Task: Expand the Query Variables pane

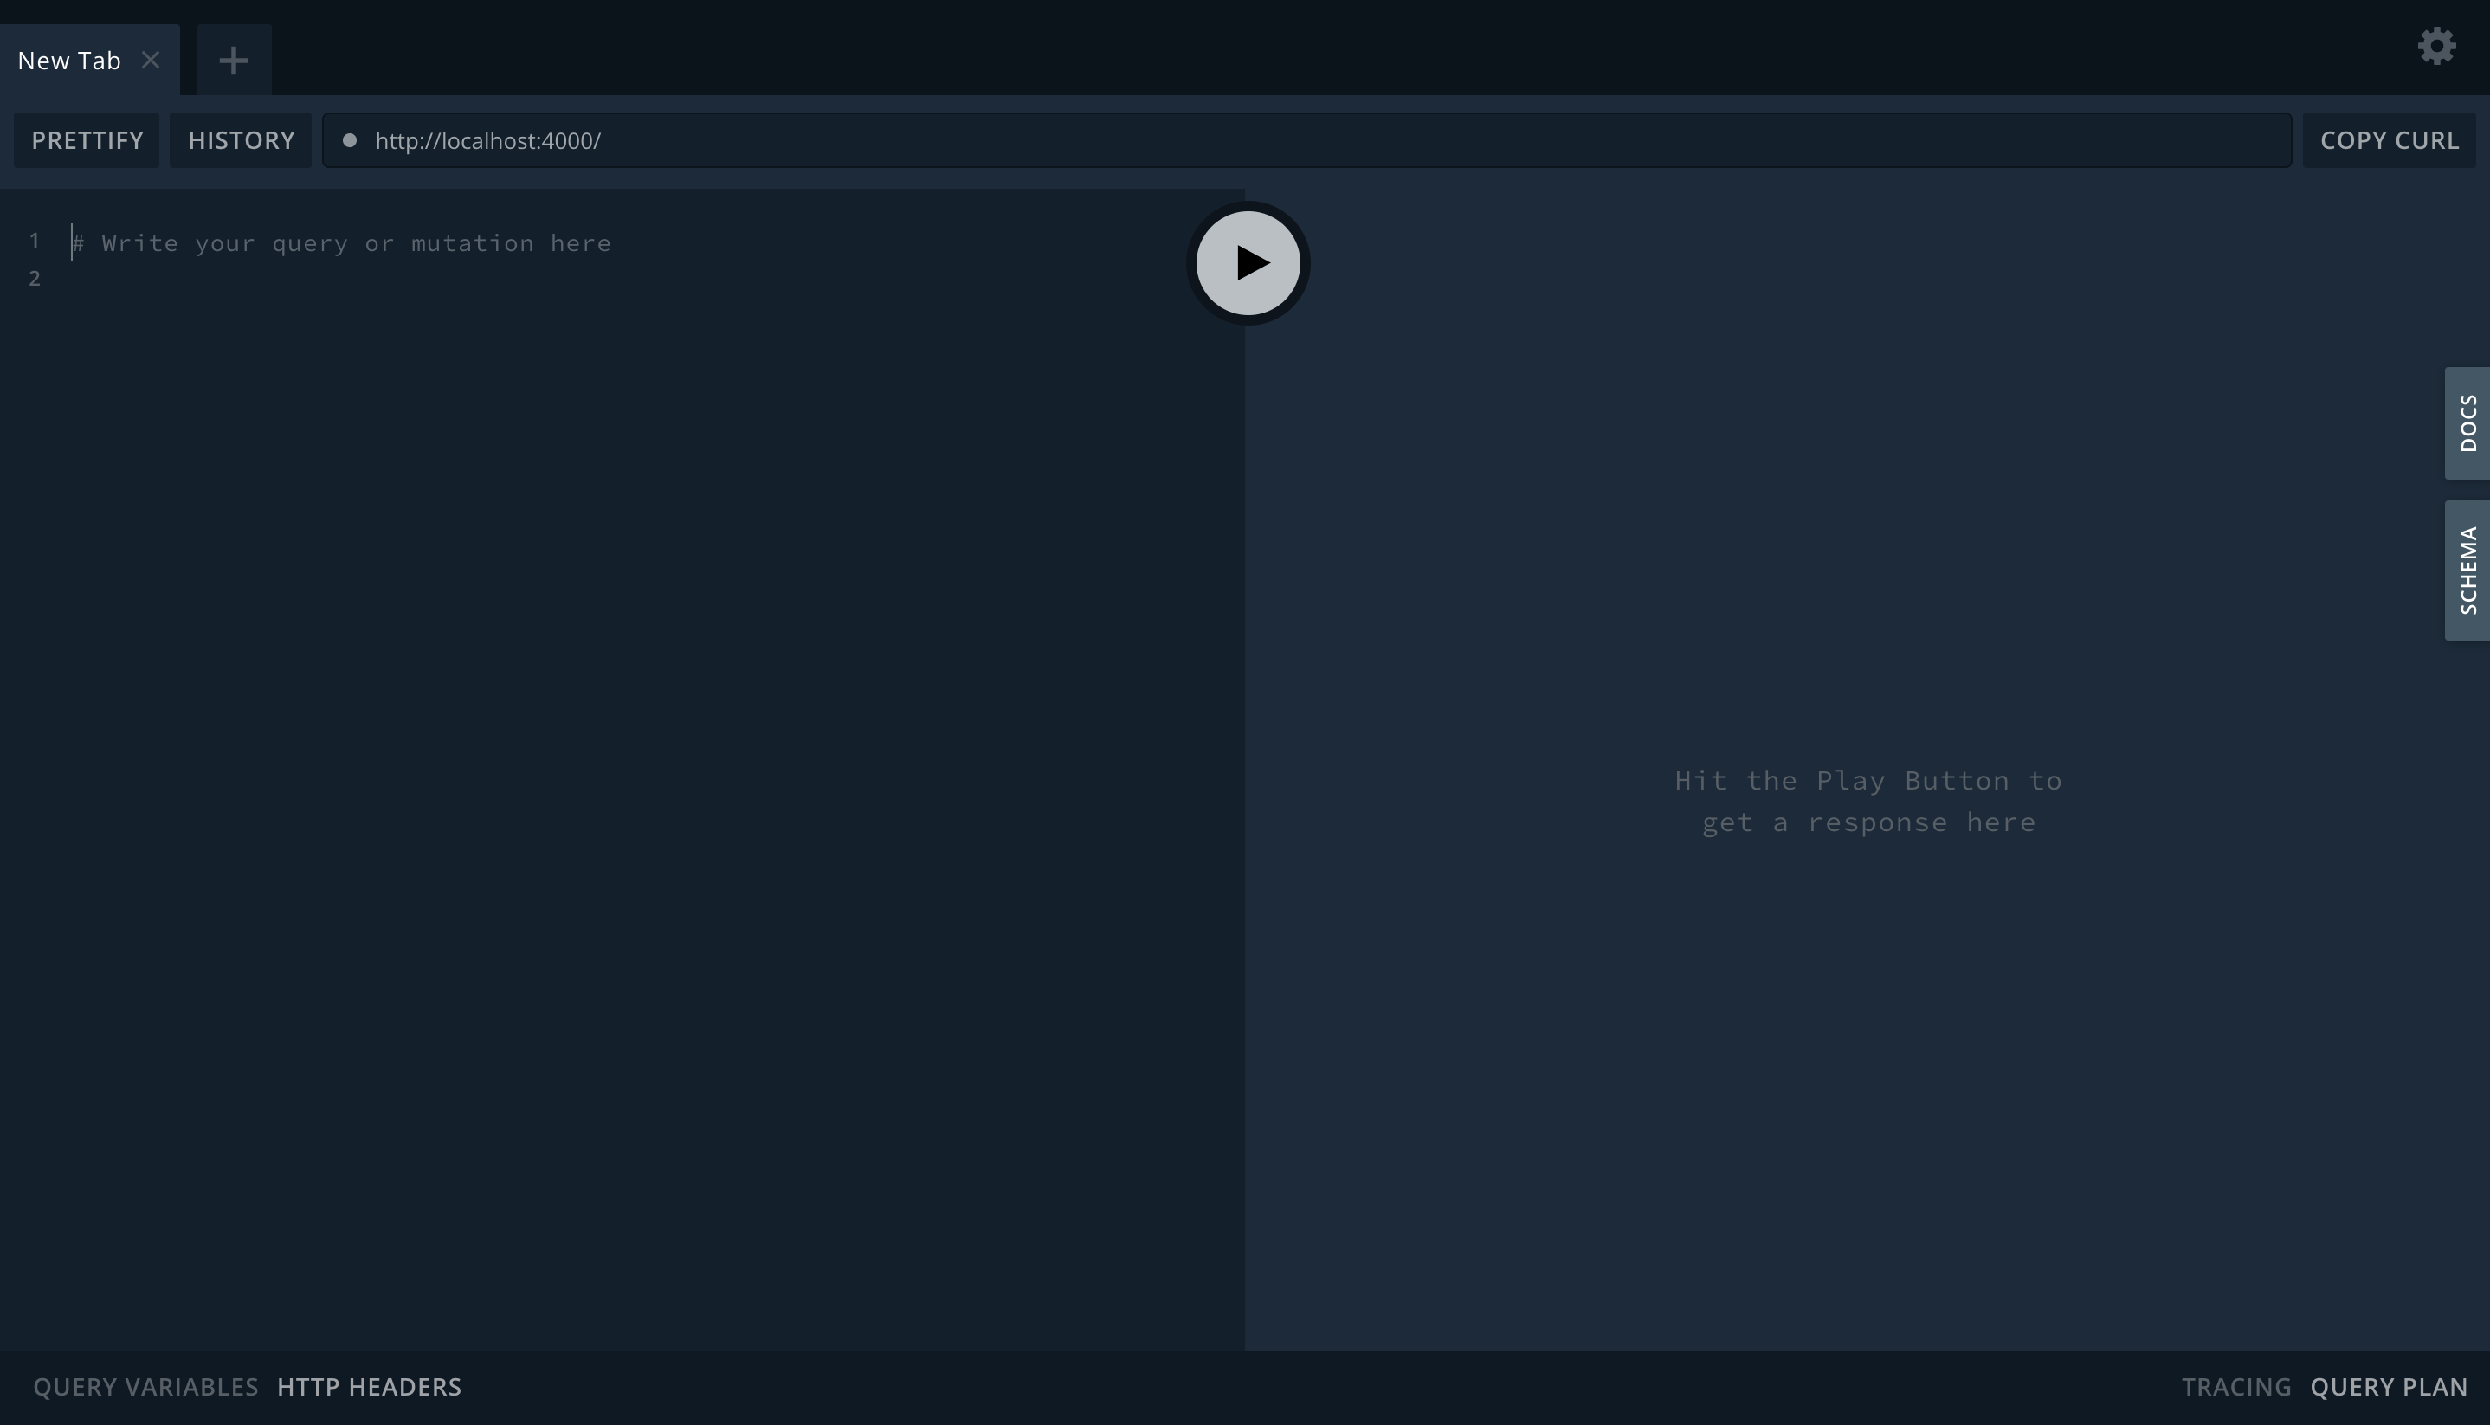Action: coord(145,1387)
